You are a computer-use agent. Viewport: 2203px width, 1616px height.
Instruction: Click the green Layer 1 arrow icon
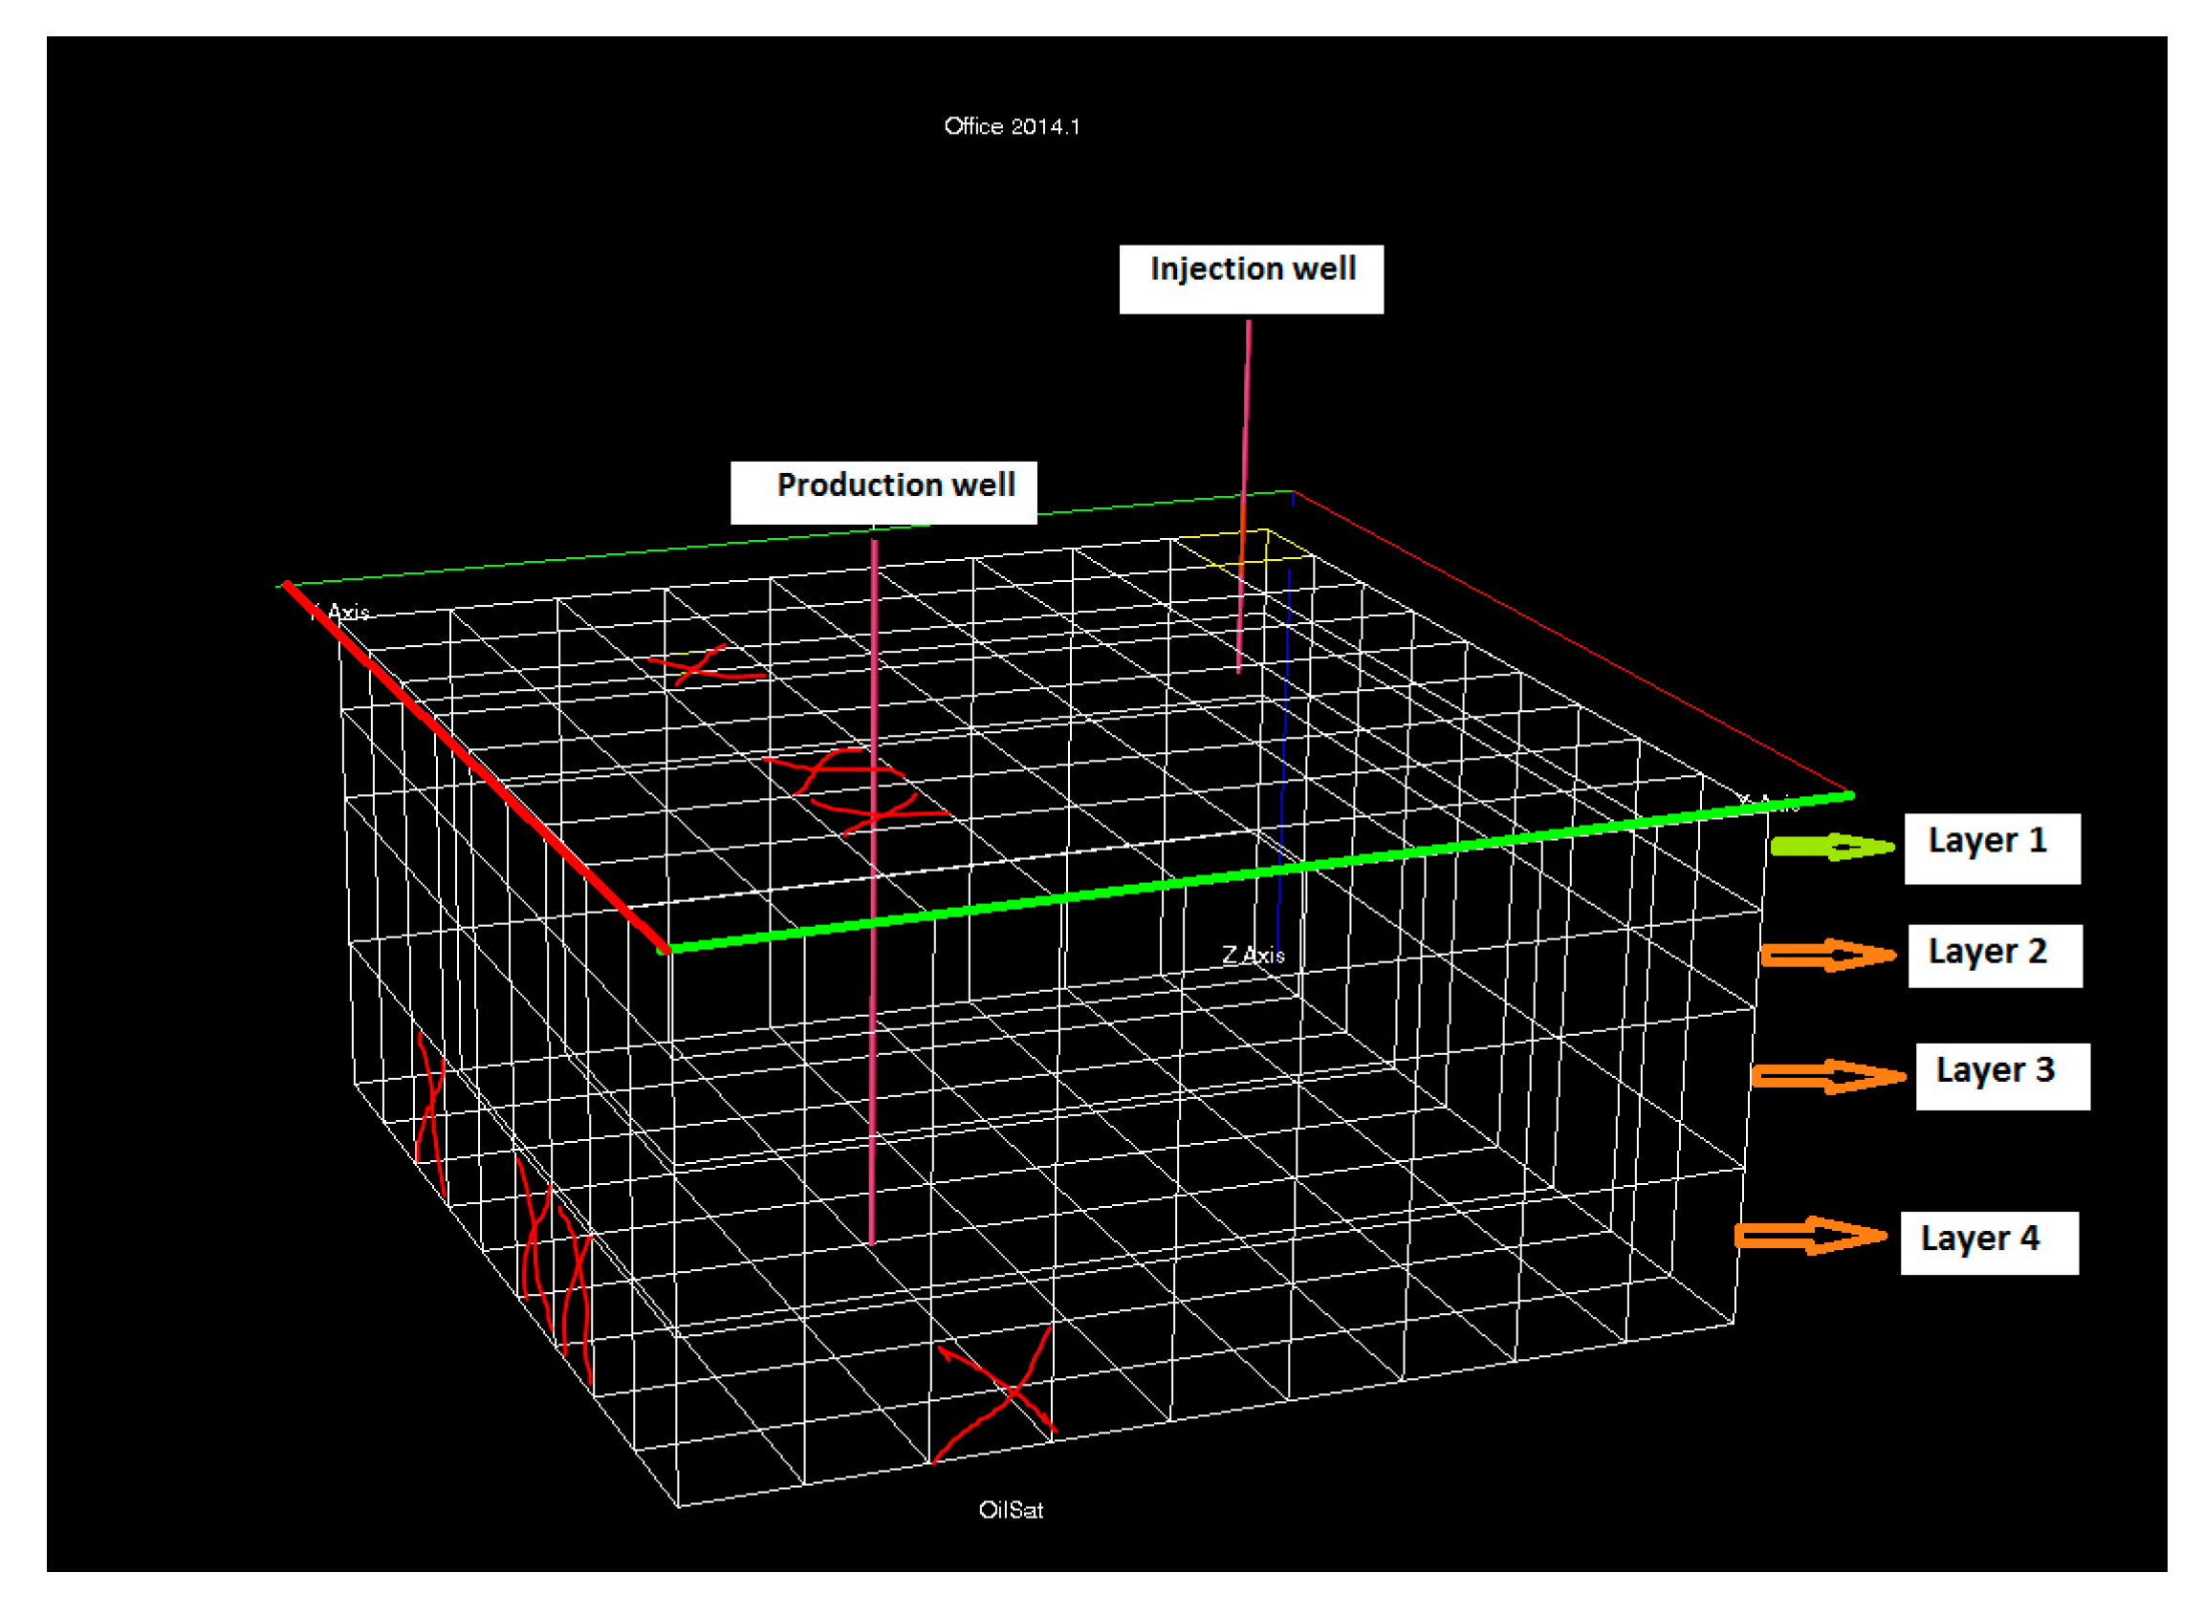[x=1833, y=847]
